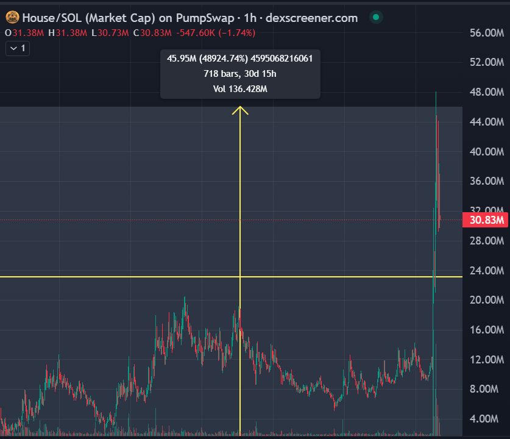This screenshot has height=439, width=510.
Task: Click the 12.00M price axis label
Action: click(487, 360)
